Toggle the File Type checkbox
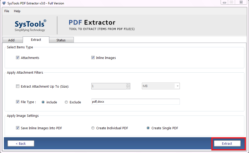This screenshot has height=153, width=249. click(18, 102)
